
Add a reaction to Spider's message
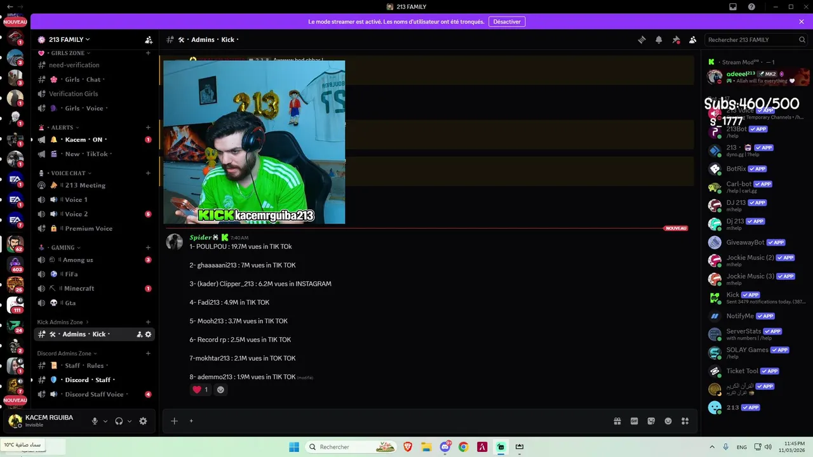click(x=220, y=390)
